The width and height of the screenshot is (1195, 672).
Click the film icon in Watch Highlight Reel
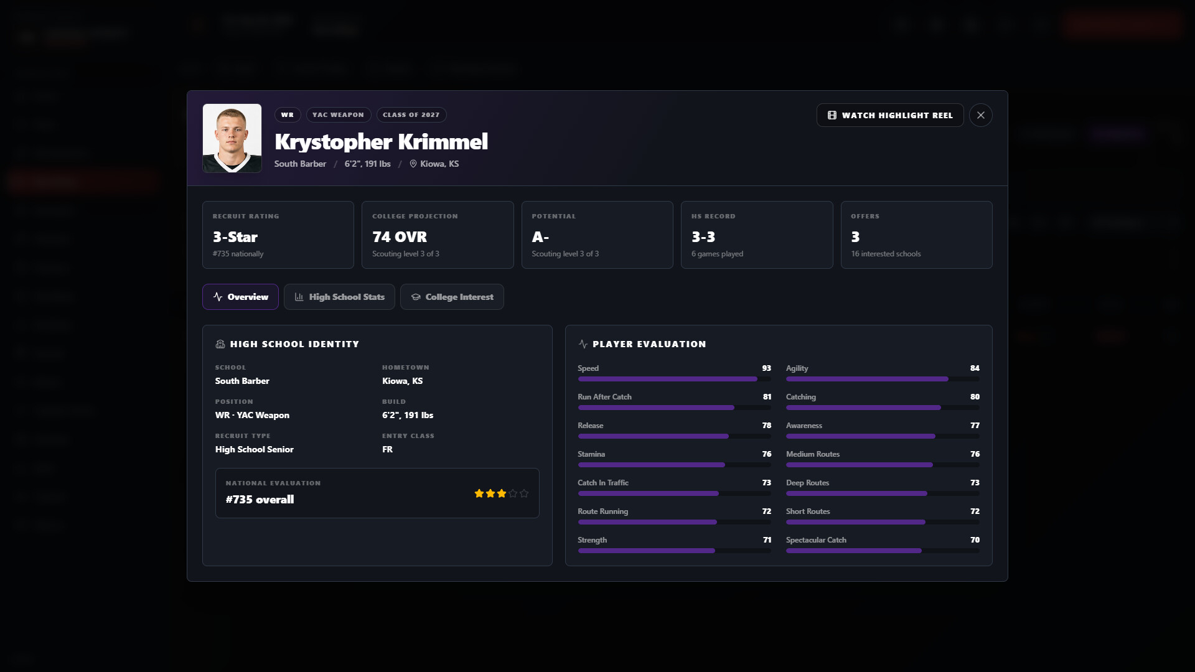click(832, 115)
